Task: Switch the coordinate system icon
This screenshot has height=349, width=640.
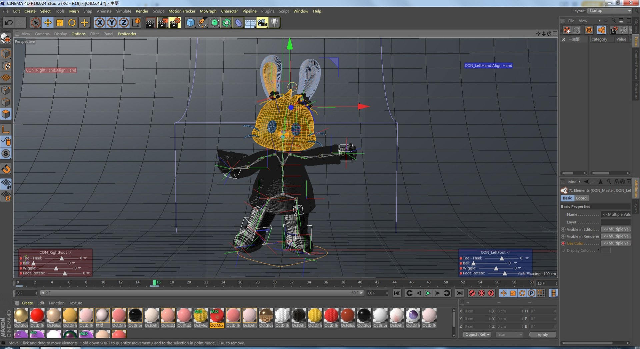Action: [x=136, y=23]
